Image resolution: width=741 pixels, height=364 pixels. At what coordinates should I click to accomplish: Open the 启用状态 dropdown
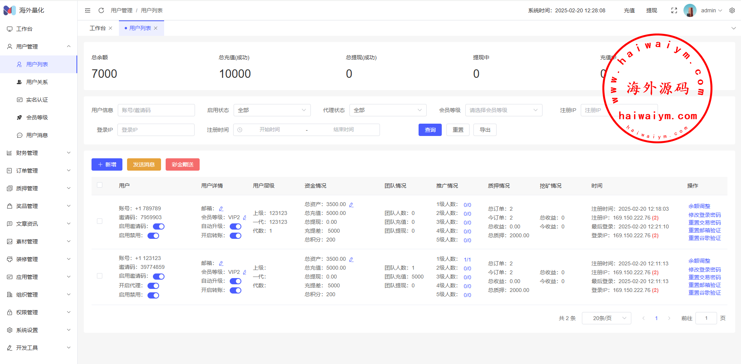tap(272, 110)
